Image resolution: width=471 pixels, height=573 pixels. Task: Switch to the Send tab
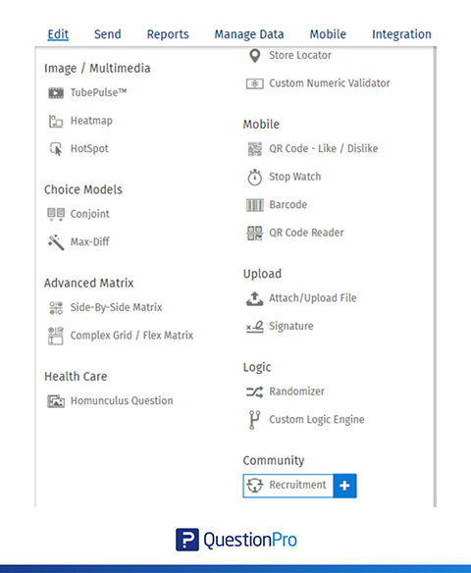[x=107, y=34]
